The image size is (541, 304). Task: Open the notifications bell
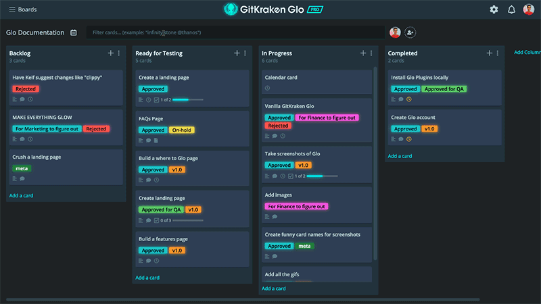[x=511, y=9]
